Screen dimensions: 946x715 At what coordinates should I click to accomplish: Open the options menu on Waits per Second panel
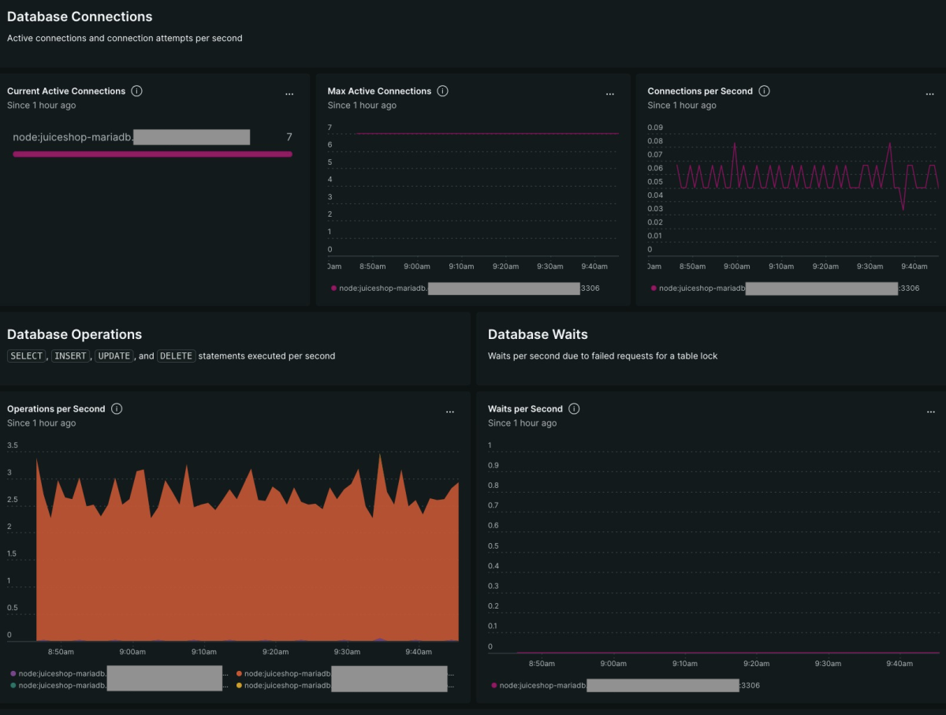click(929, 411)
